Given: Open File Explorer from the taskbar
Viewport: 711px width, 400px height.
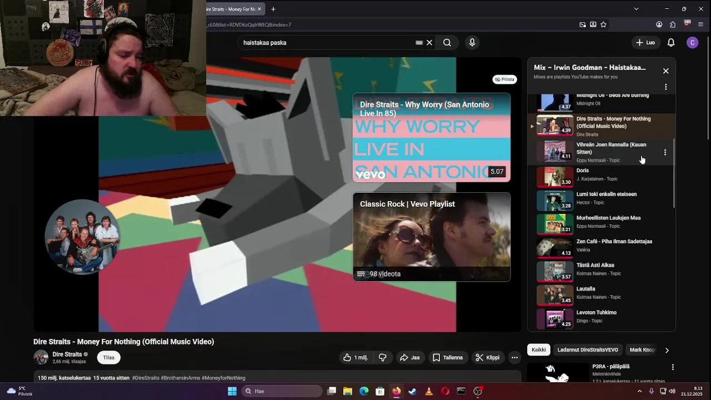Looking at the screenshot, I should pyautogui.click(x=348, y=391).
